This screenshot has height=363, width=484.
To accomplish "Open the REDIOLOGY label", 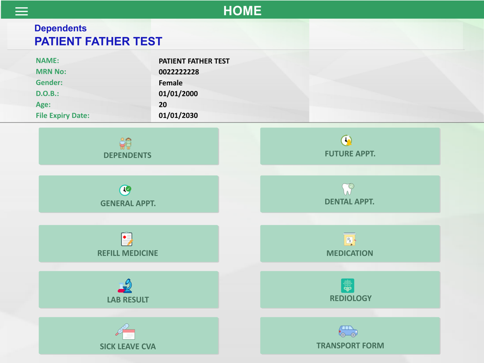I will [350, 298].
